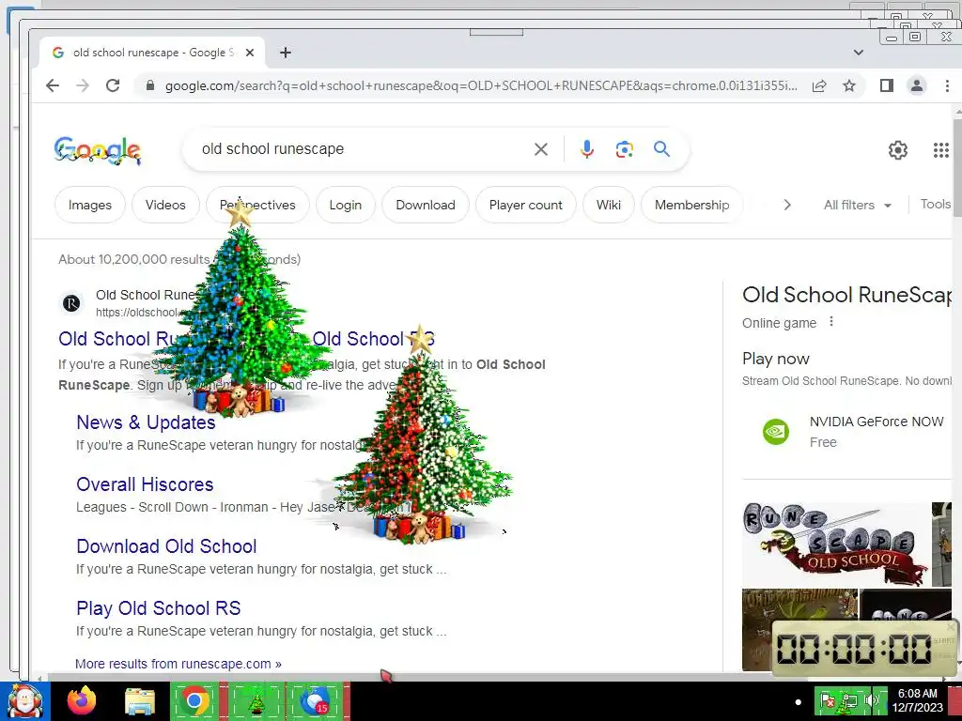Viewport: 962px width, 721px height.
Task: Open the Overall Hiscores link
Action: point(145,484)
